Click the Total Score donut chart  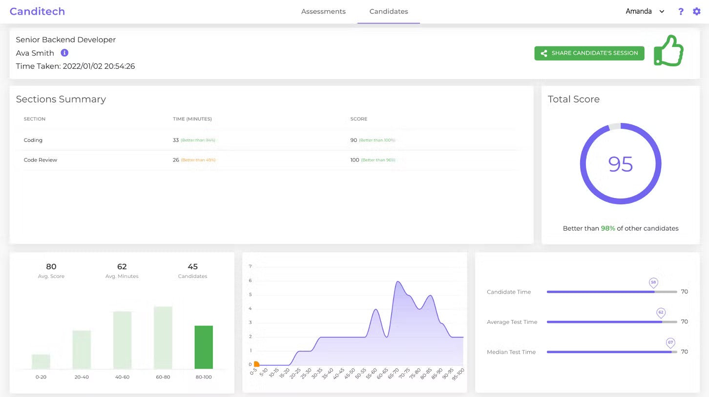coord(621,164)
